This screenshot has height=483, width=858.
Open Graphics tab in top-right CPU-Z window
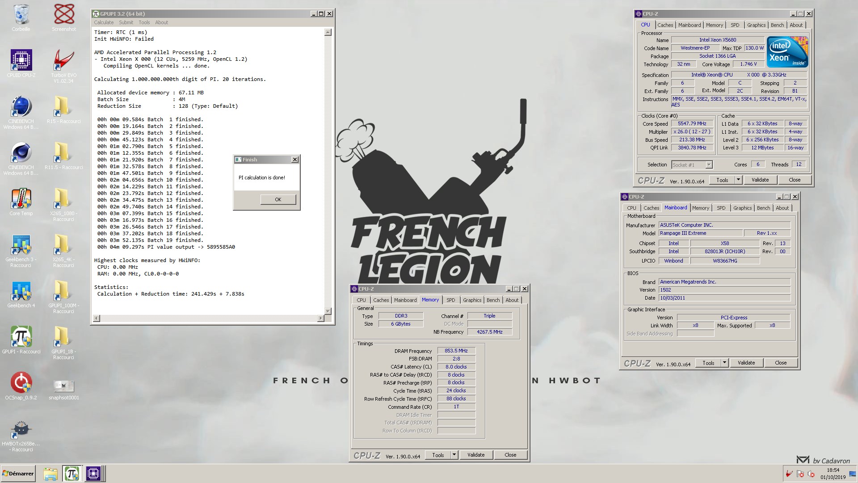[756, 25]
